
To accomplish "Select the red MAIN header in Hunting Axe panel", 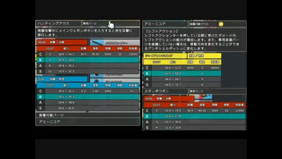I will click(62, 42).
